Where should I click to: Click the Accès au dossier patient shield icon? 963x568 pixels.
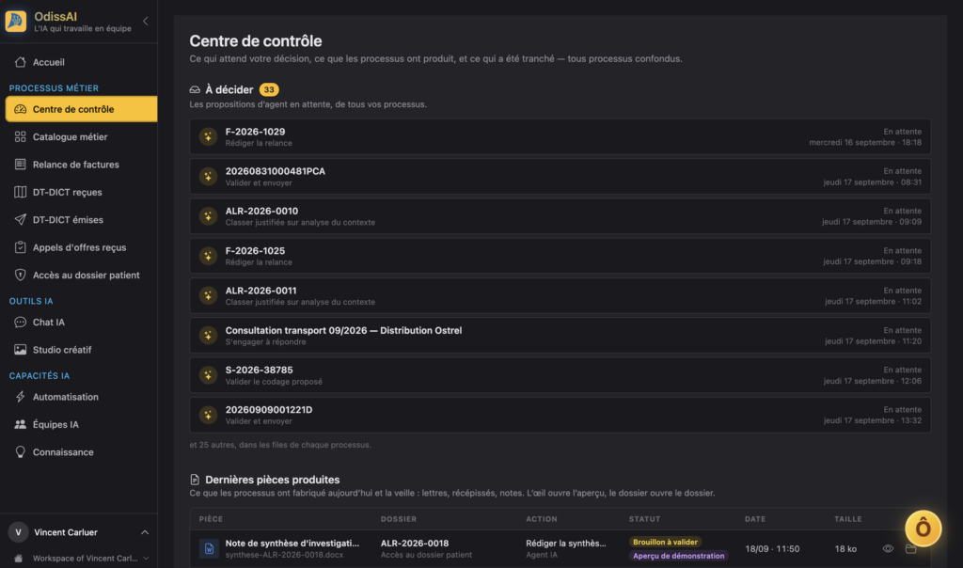(x=21, y=276)
